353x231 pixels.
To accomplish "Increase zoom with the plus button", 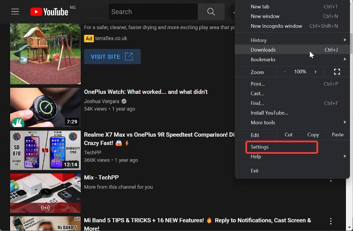I will 315,72.
